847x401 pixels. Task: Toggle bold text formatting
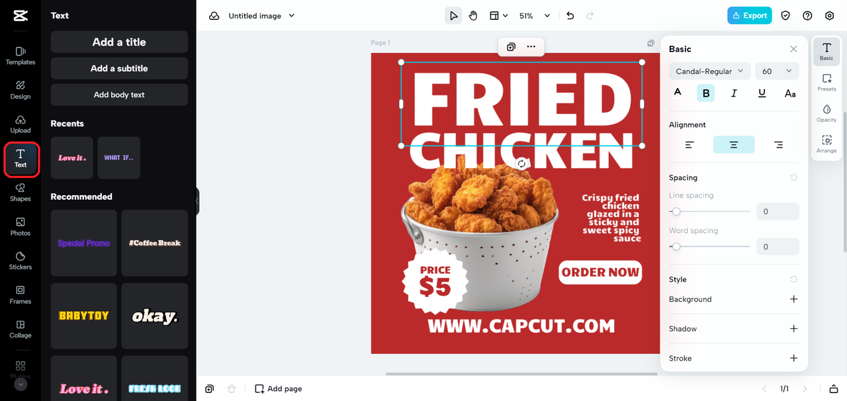click(x=705, y=93)
